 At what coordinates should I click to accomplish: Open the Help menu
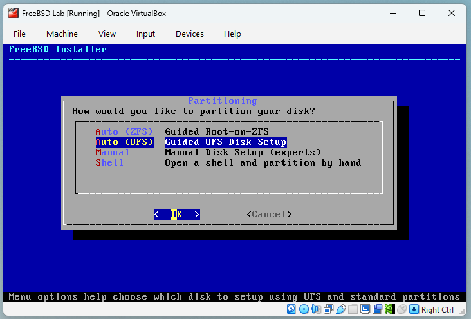pos(232,34)
